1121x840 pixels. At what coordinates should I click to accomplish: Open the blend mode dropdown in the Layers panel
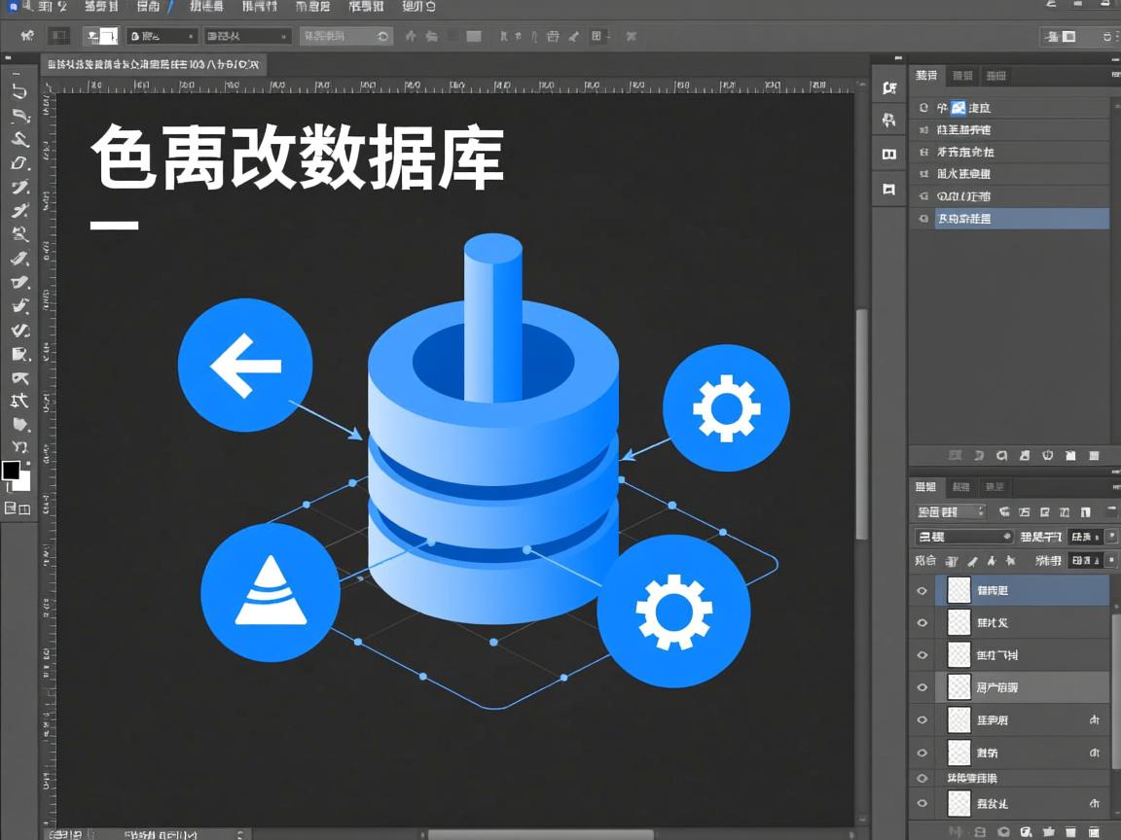pos(961,536)
